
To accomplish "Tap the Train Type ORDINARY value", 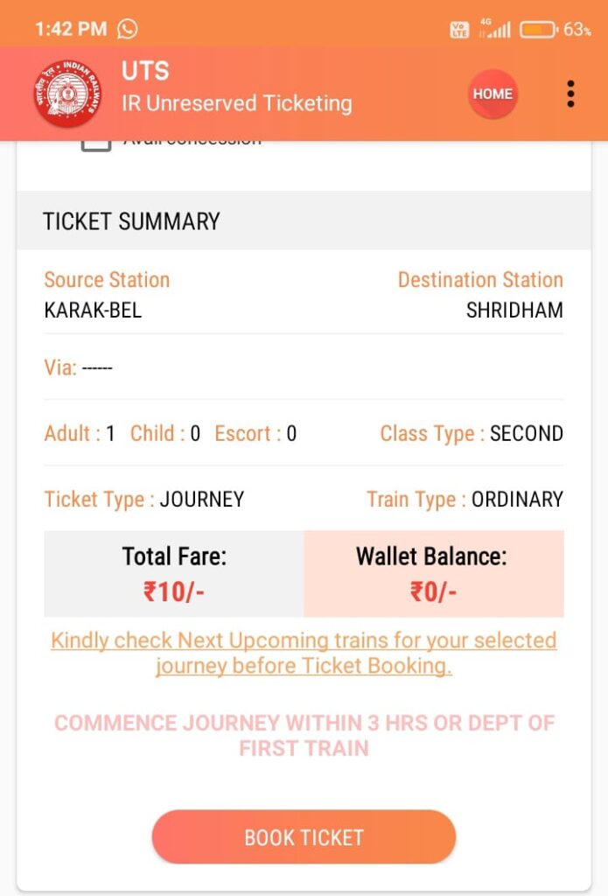I will pos(517,500).
